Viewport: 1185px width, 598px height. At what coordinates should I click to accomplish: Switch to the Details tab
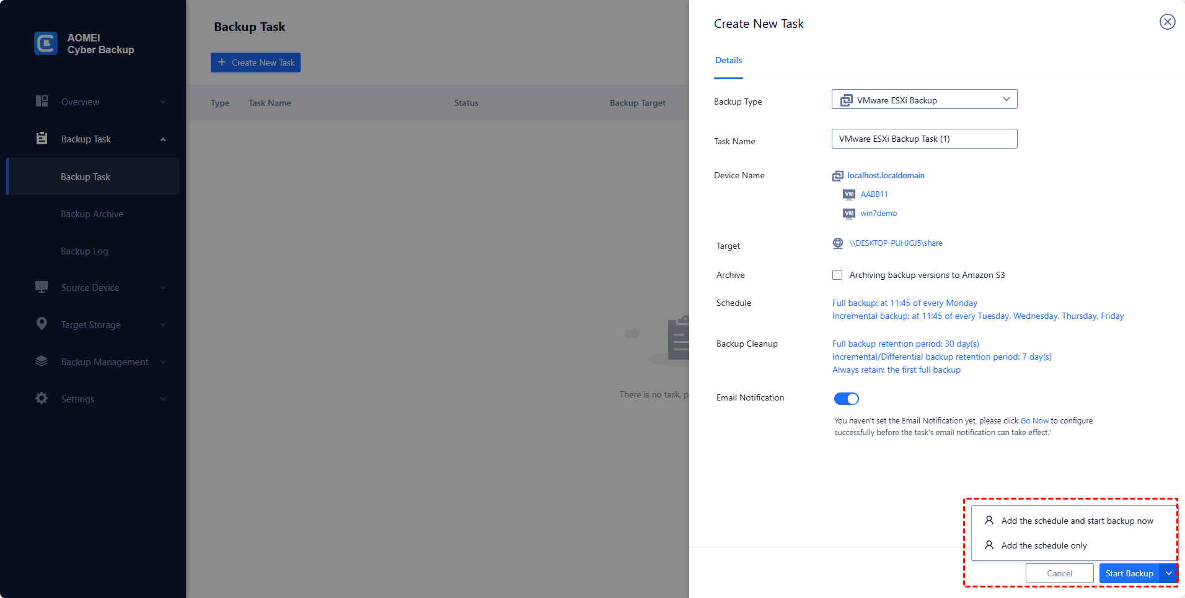pyautogui.click(x=728, y=60)
